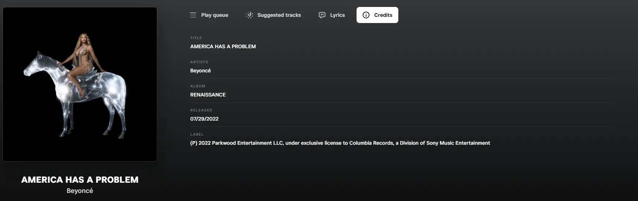
Task: Click the large song title below the cover
Action: [80, 180]
